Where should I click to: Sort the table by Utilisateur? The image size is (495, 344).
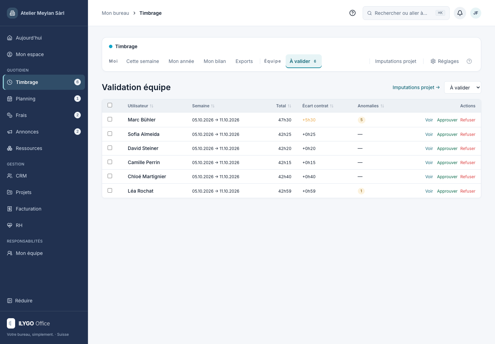click(x=141, y=106)
